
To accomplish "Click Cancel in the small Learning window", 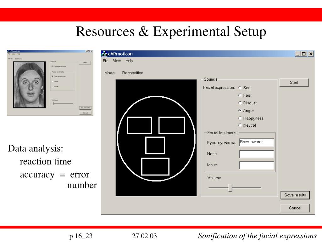I will pyautogui.click(x=85, y=113).
